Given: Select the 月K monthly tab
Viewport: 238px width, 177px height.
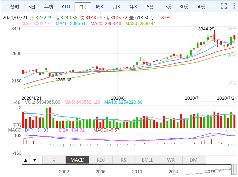Looking at the screenshot, I should [x=116, y=7].
